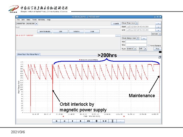Click the progress bar below Plot button
The width and height of the screenshot is (183, 137).
[x=149, y=52]
